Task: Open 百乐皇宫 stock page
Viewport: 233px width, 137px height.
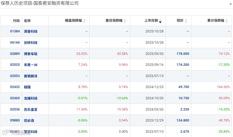Action: [31, 110]
